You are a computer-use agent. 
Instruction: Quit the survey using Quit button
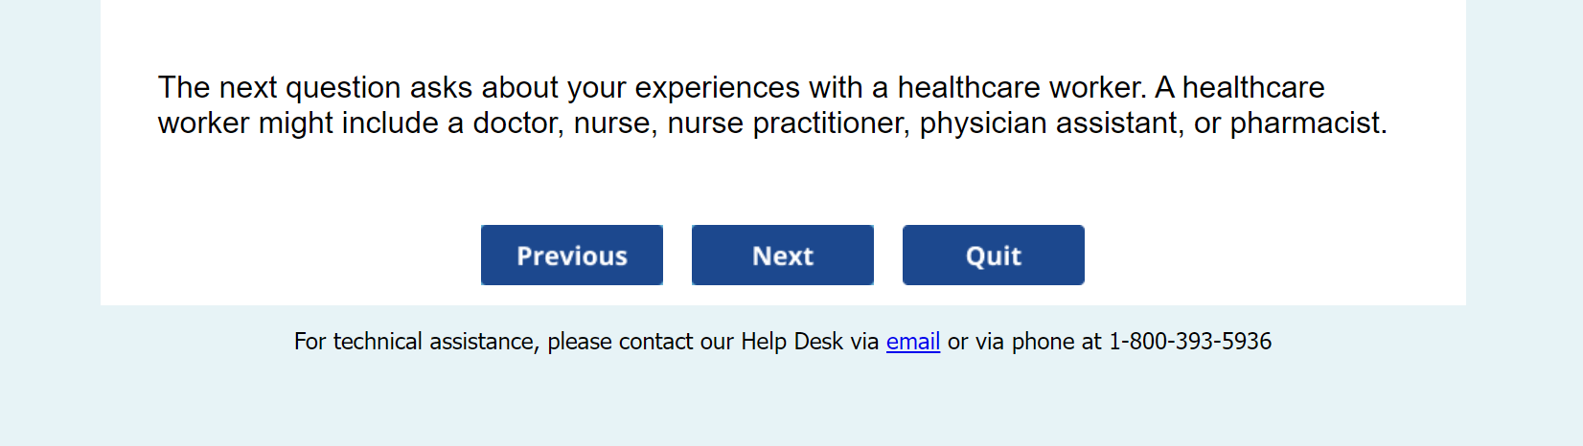point(993,256)
